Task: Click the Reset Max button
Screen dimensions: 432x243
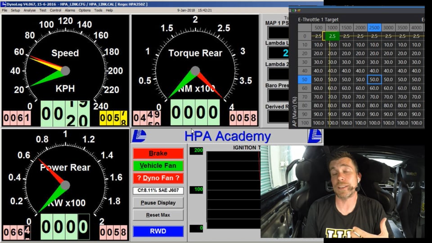Action: click(x=158, y=215)
